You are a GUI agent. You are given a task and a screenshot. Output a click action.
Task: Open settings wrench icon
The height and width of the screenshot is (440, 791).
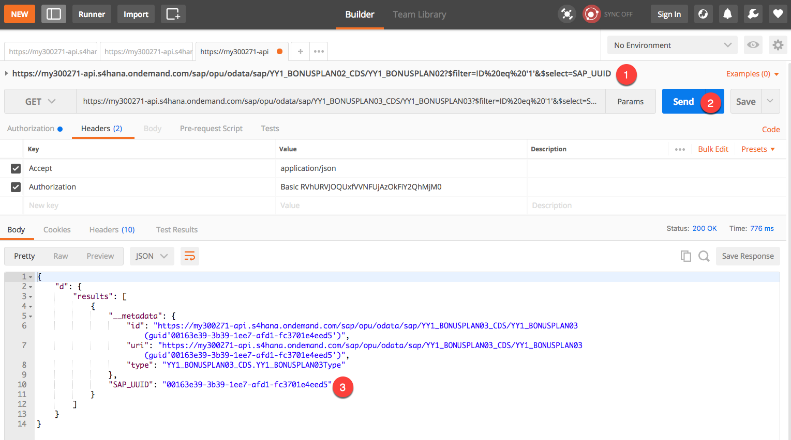[x=753, y=14]
